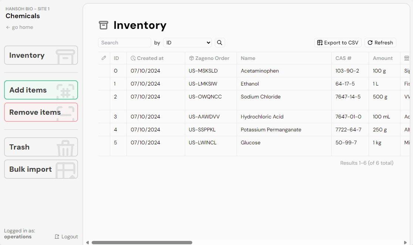Click the scrollbar right arrow
This screenshot has height=245, width=413.
pos(405,243)
